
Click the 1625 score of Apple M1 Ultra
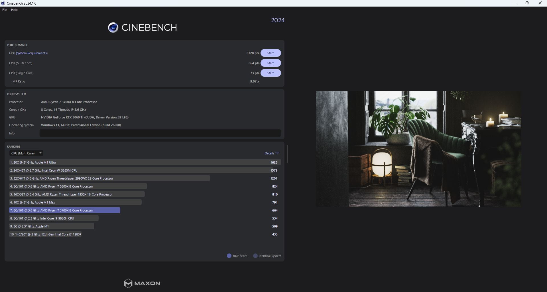click(274, 162)
